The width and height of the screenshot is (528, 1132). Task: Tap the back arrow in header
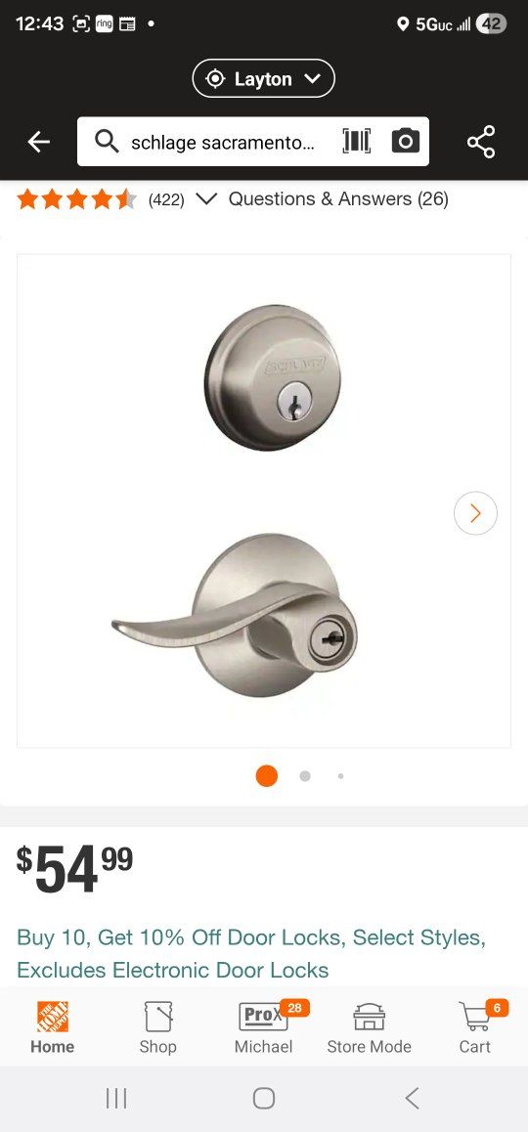click(39, 142)
